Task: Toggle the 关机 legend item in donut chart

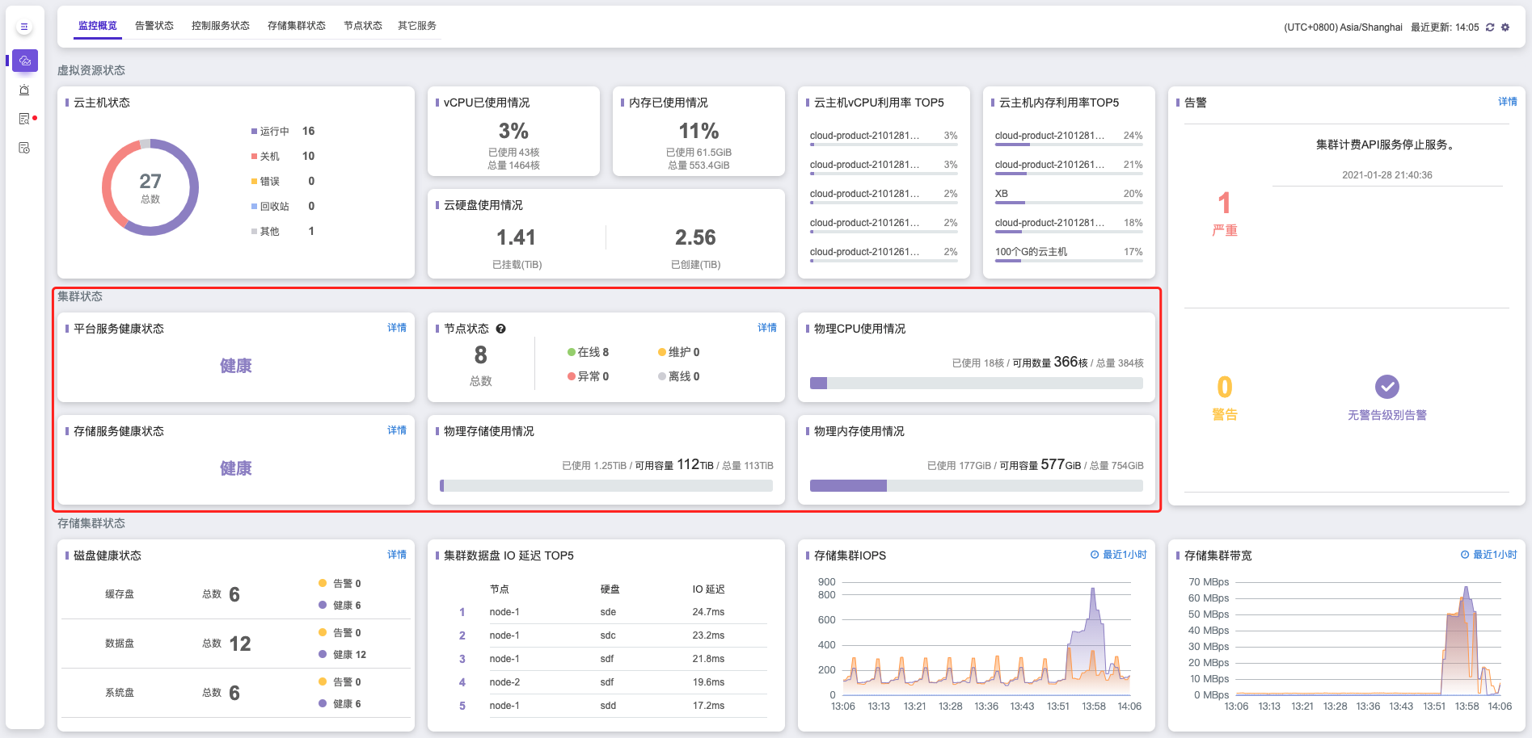Action: pos(268,157)
